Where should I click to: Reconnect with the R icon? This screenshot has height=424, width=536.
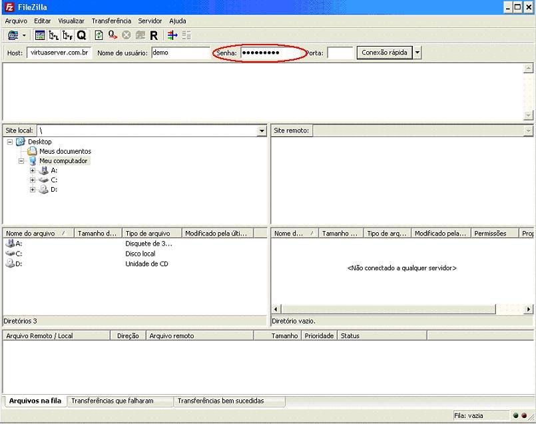154,35
